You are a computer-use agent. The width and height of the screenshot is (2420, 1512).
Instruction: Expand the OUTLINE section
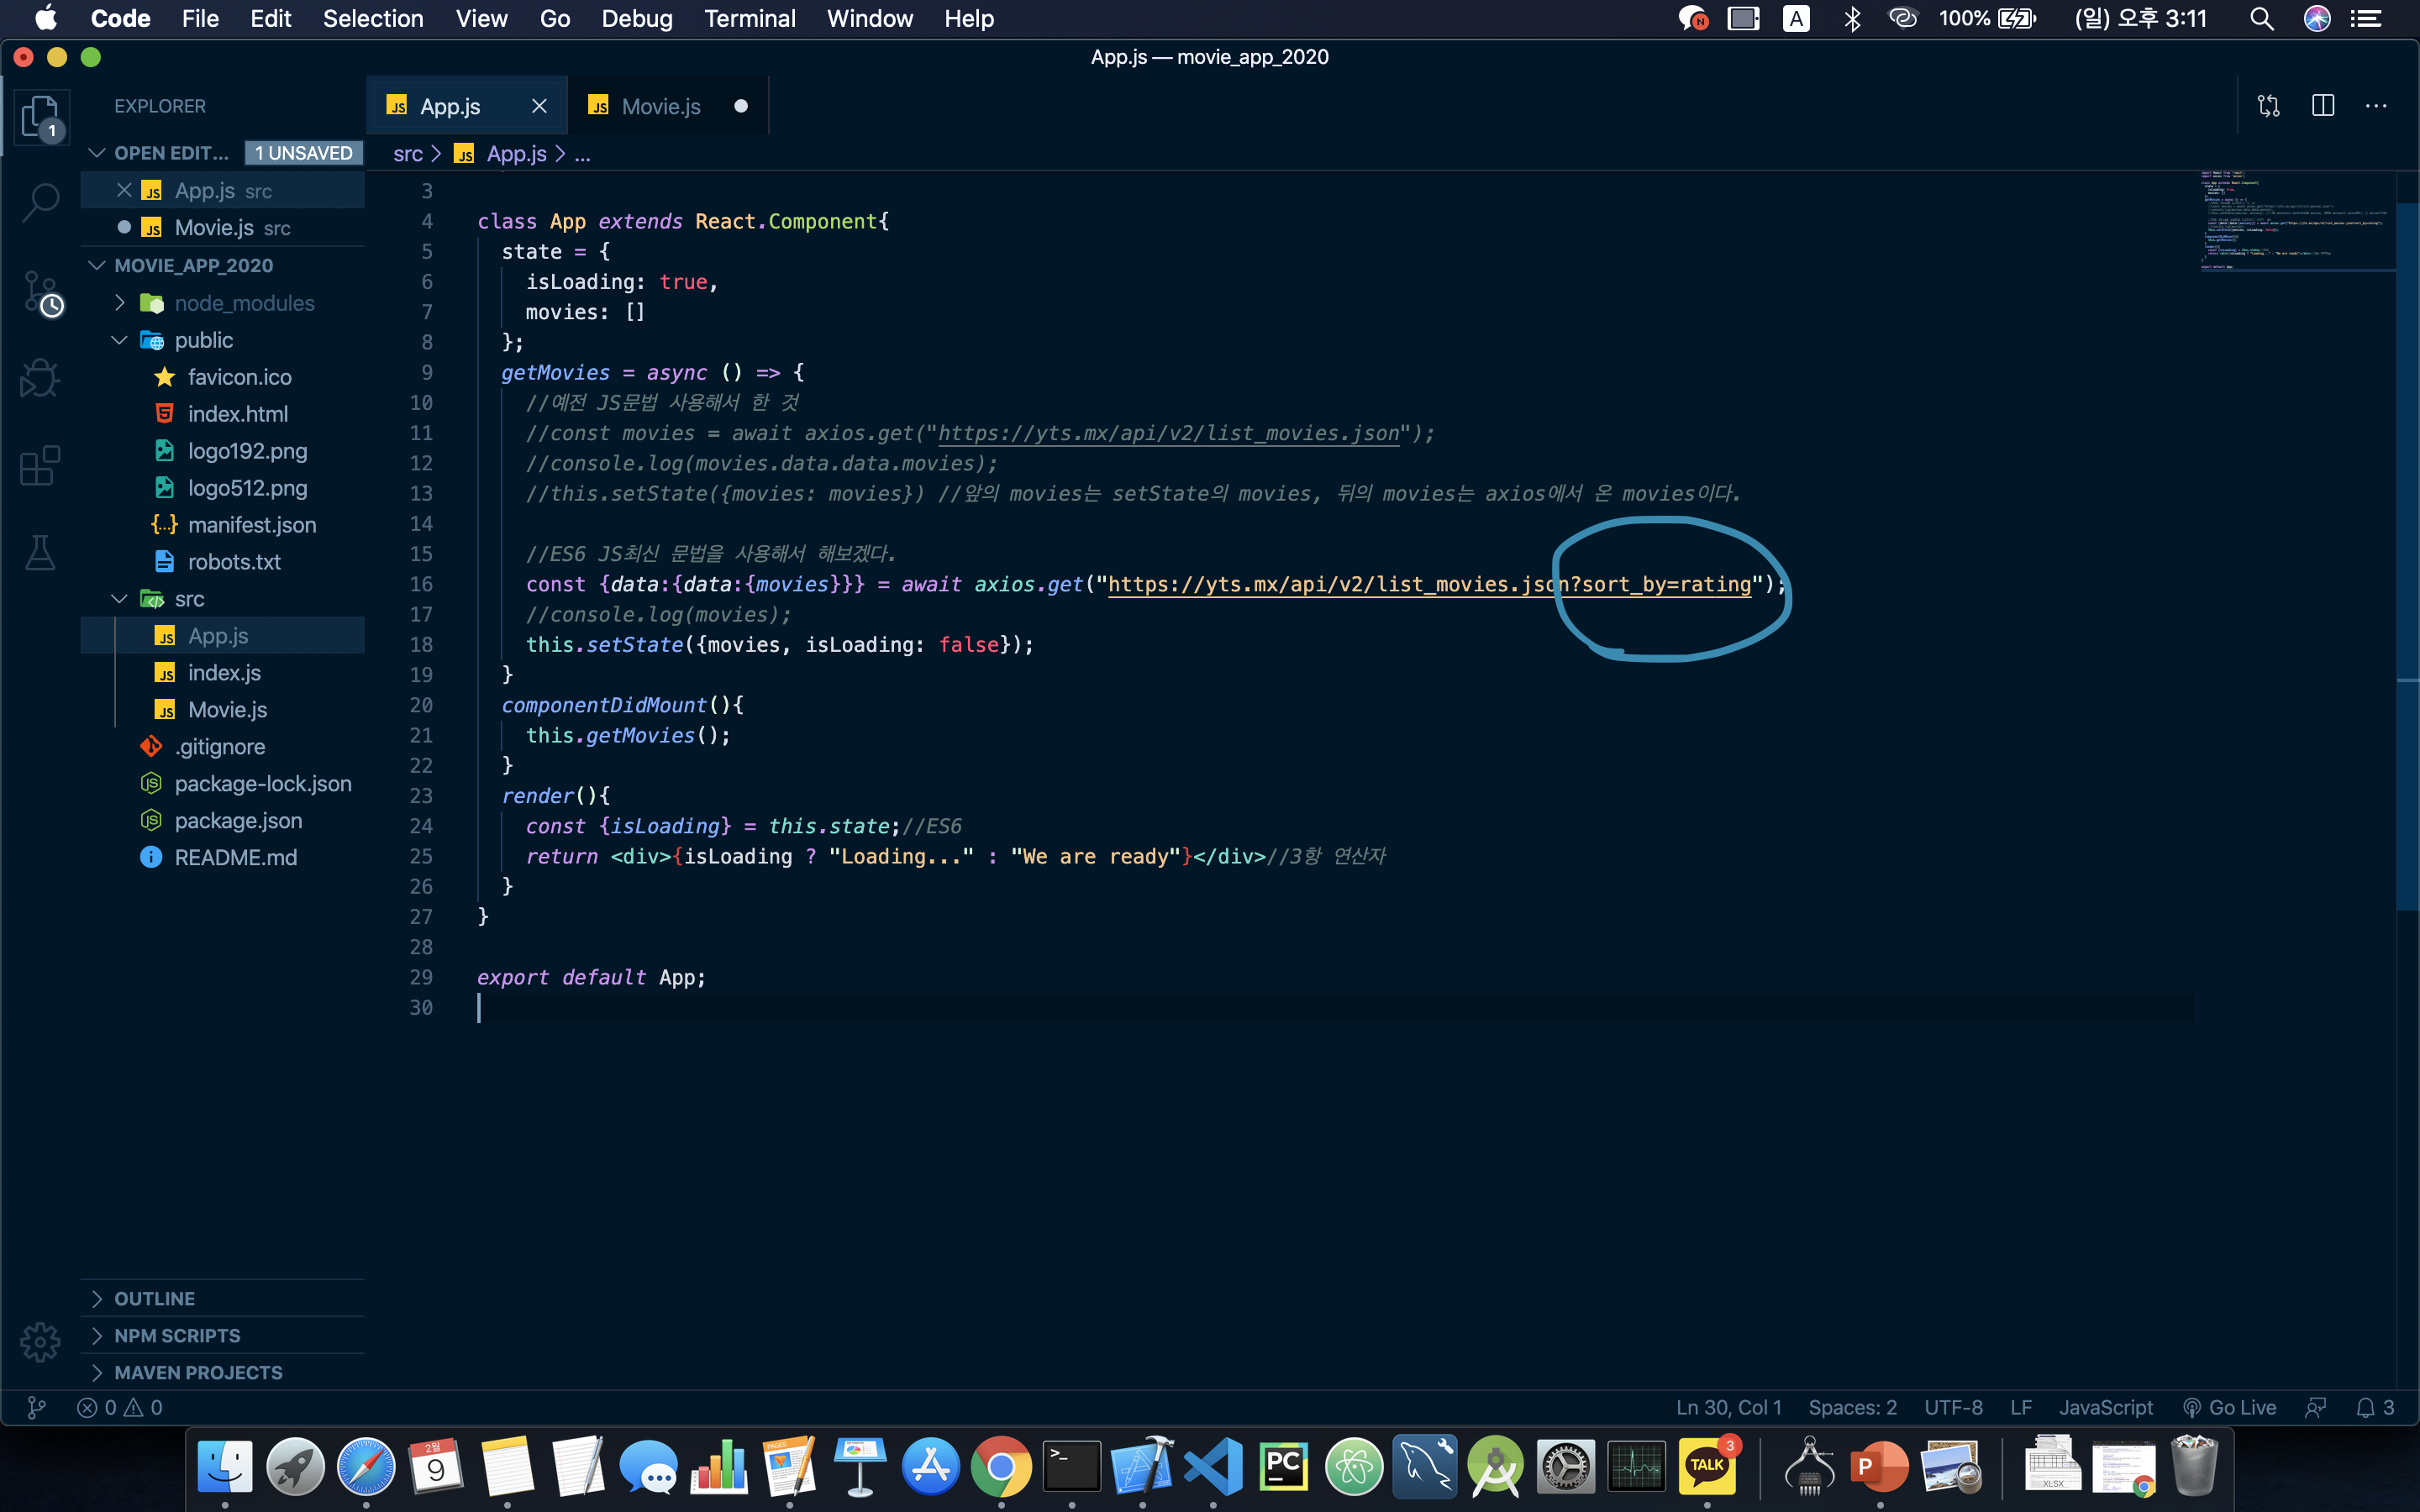pos(154,1298)
